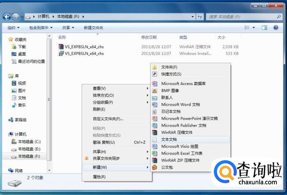Create new 联系人 item
287x195 pixels.
click(x=190, y=97)
